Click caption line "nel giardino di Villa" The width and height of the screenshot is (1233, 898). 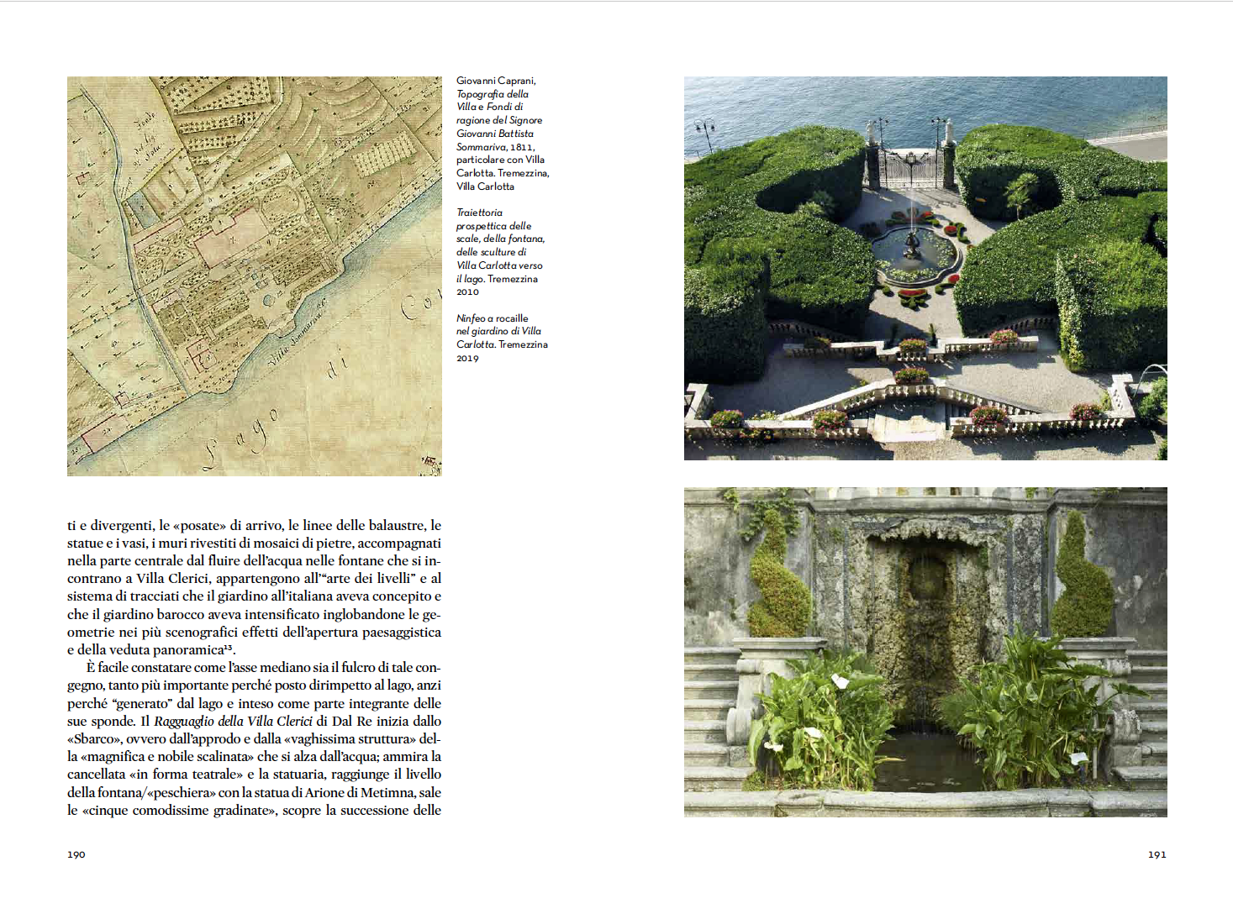click(498, 331)
